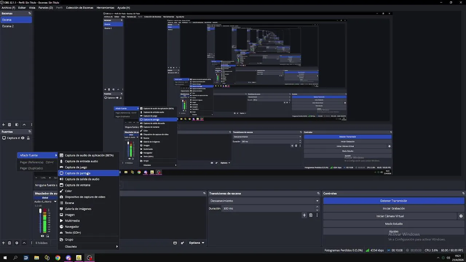Image resolution: width=466 pixels, height=262 pixels.
Task: Open the Paneles (D) menu
Action: [46, 8]
